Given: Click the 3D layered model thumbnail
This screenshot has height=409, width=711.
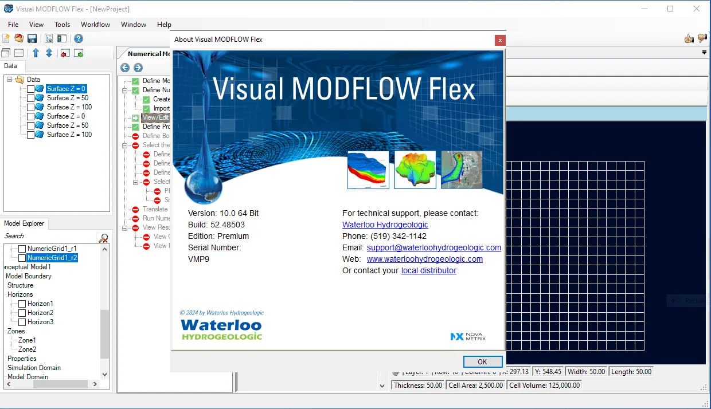Looking at the screenshot, I should click(368, 170).
